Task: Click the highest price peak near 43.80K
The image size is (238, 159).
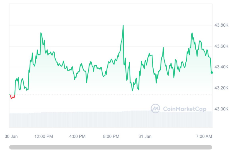Action: point(123,26)
